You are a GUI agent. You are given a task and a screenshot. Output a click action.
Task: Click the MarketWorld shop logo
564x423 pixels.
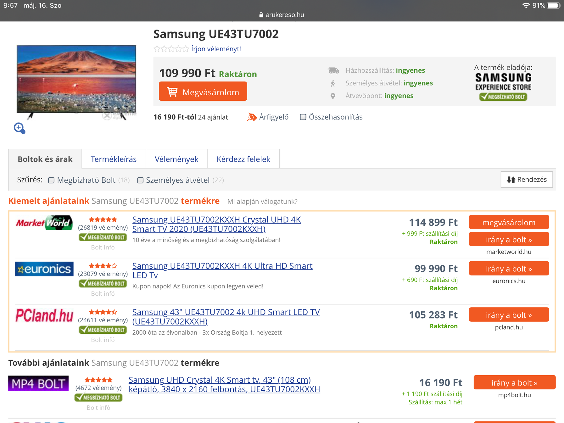click(44, 223)
